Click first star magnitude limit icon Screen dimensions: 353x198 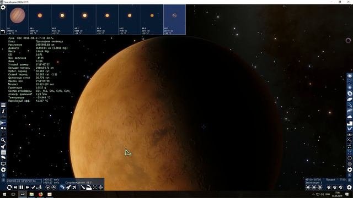(x=329, y=187)
